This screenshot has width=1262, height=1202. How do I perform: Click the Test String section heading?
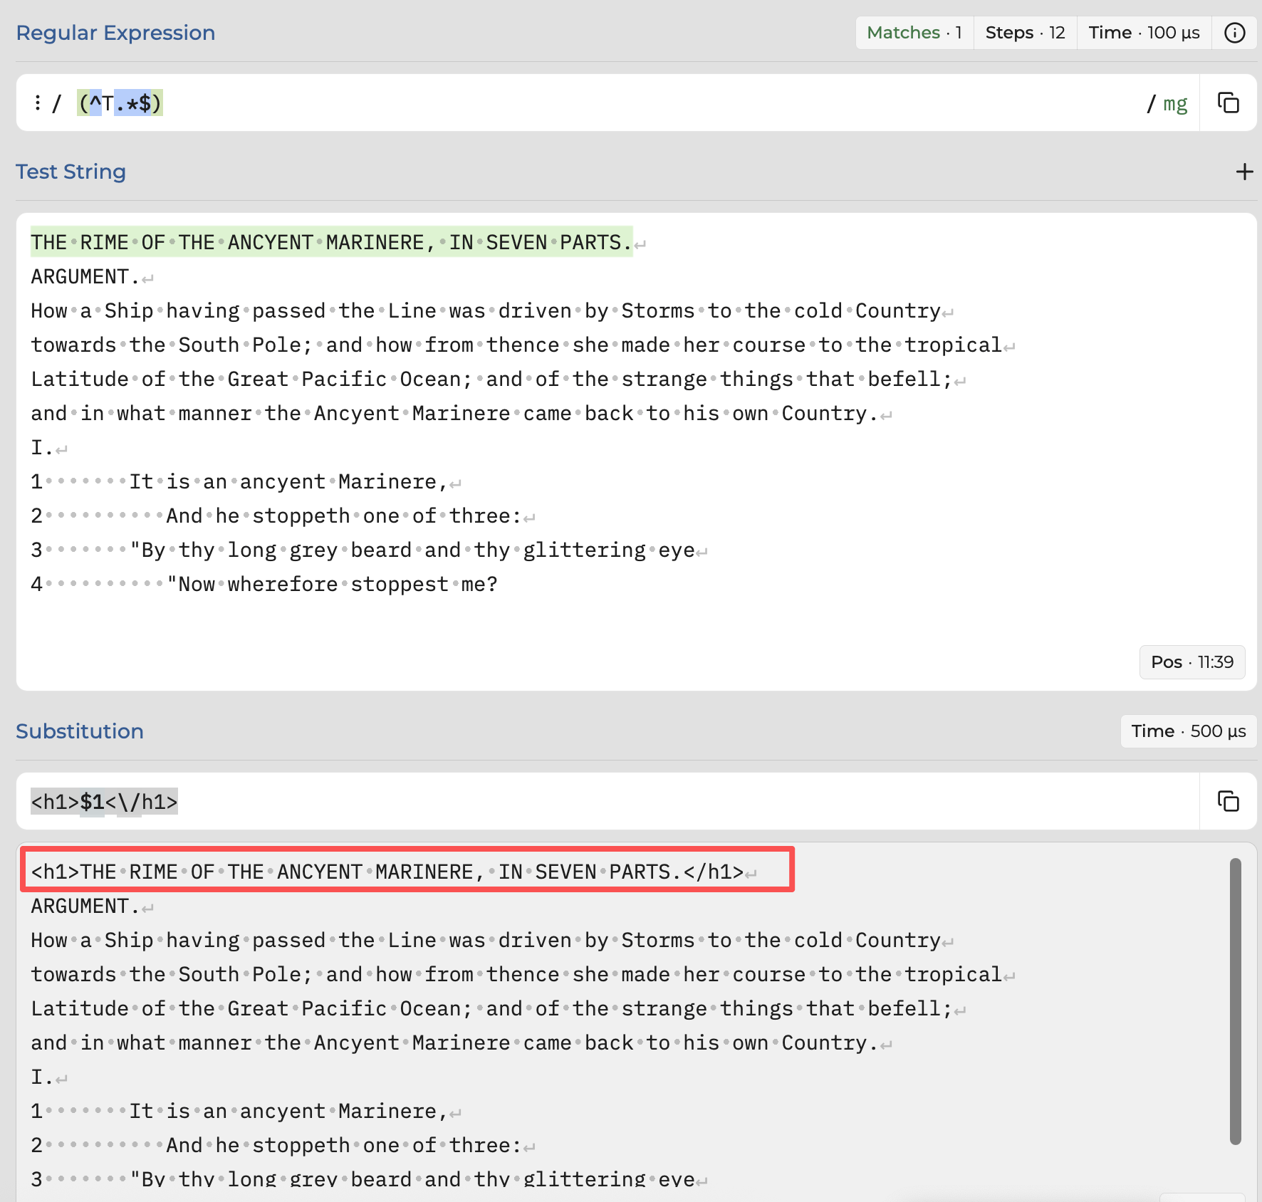71,172
